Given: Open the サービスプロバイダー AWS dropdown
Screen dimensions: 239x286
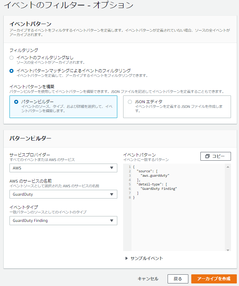Looking at the screenshot, I should pos(63,168).
